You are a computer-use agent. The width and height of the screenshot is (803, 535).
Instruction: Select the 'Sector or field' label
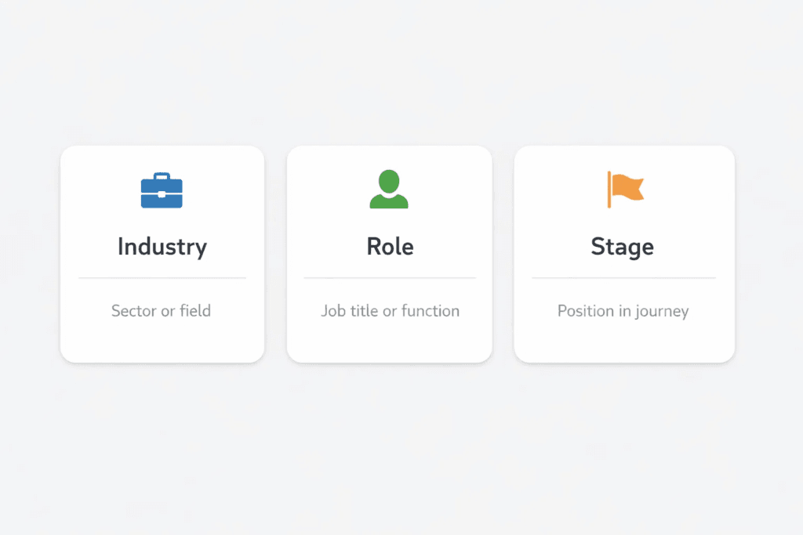click(x=162, y=311)
